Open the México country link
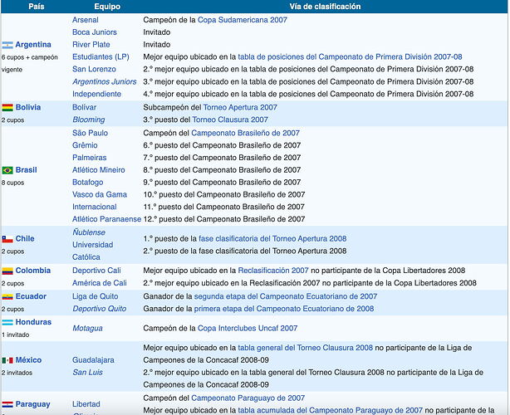The width and height of the screenshot is (510, 415). point(28,360)
